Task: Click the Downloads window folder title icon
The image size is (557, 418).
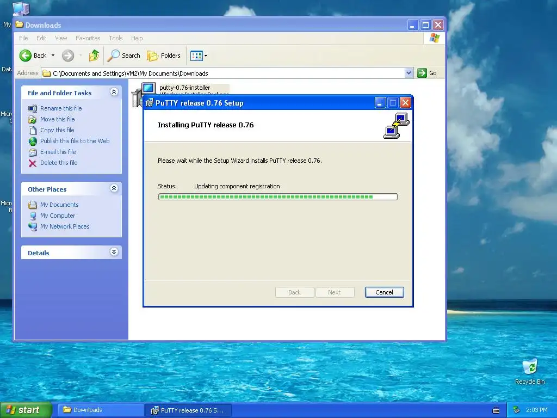Action: pyautogui.click(x=20, y=25)
